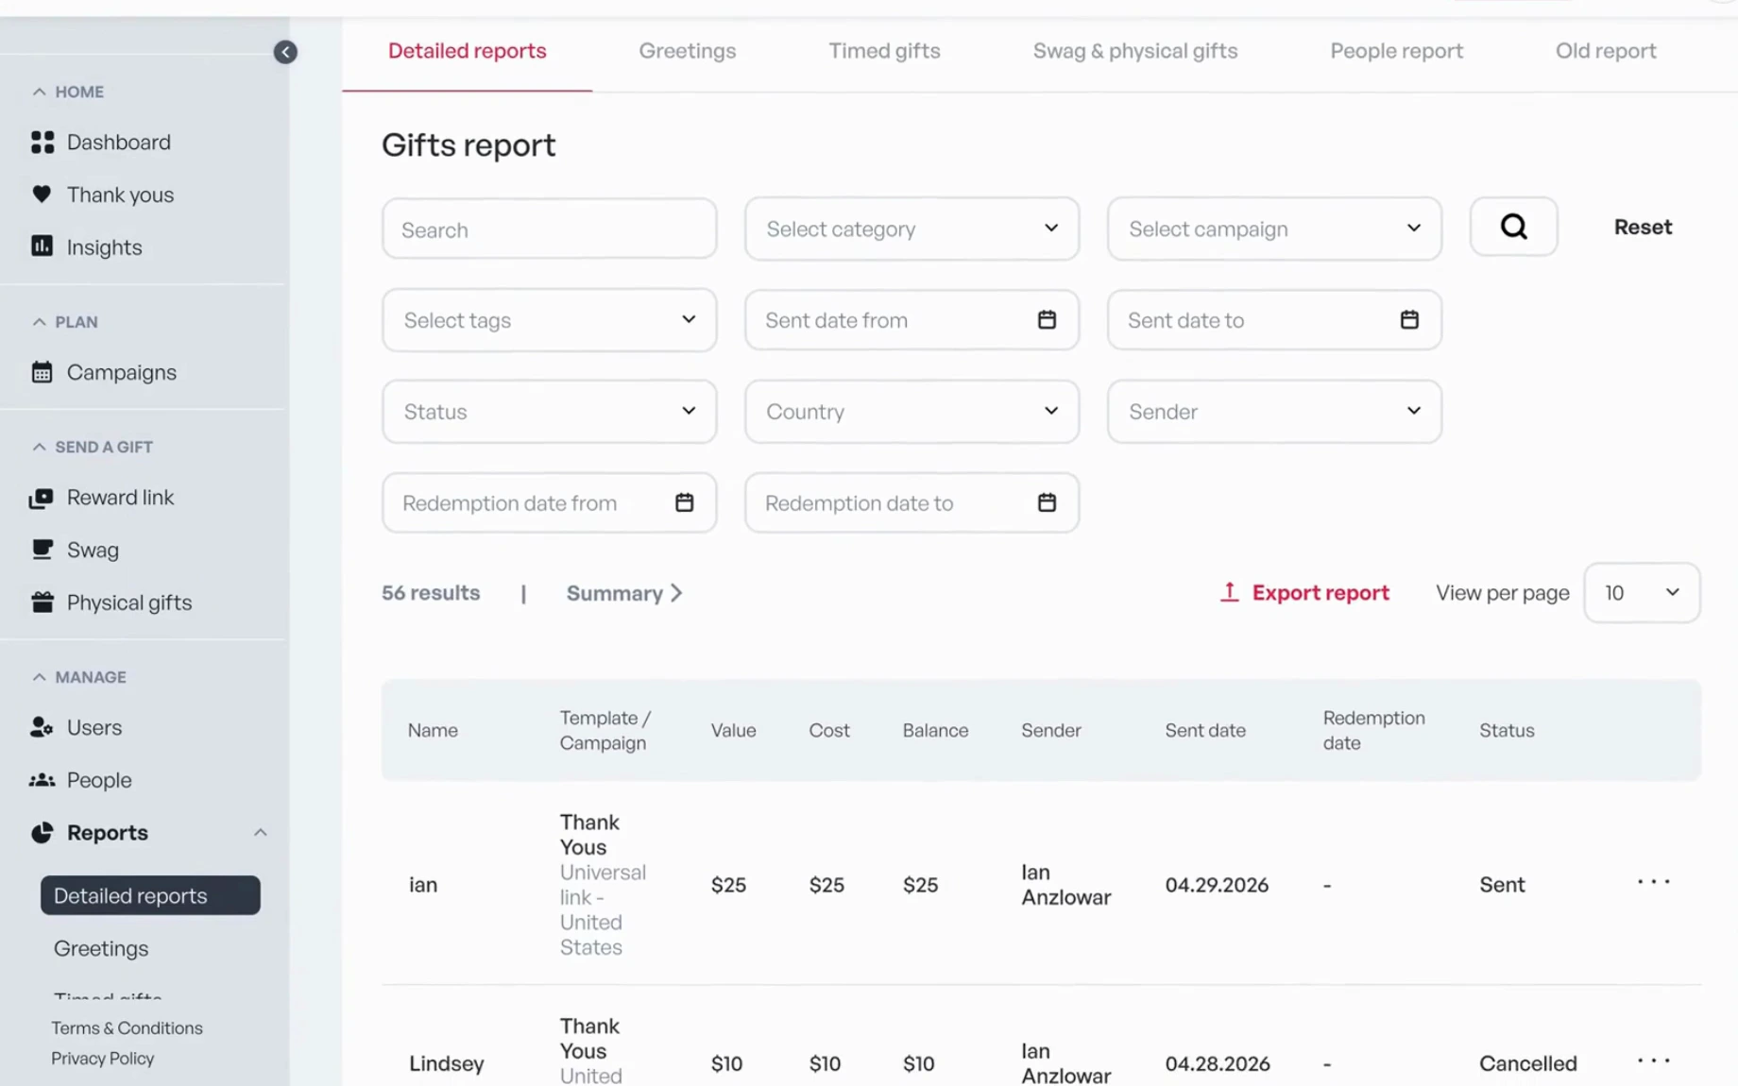The width and height of the screenshot is (1738, 1086).
Task: Click the Cancelled status cell
Action: point(1527,1063)
